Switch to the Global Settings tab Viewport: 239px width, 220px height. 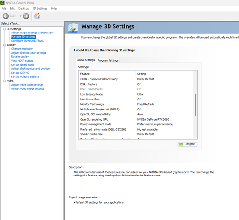point(86,60)
